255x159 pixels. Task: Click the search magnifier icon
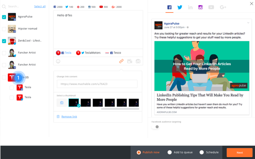[x=4, y=7]
